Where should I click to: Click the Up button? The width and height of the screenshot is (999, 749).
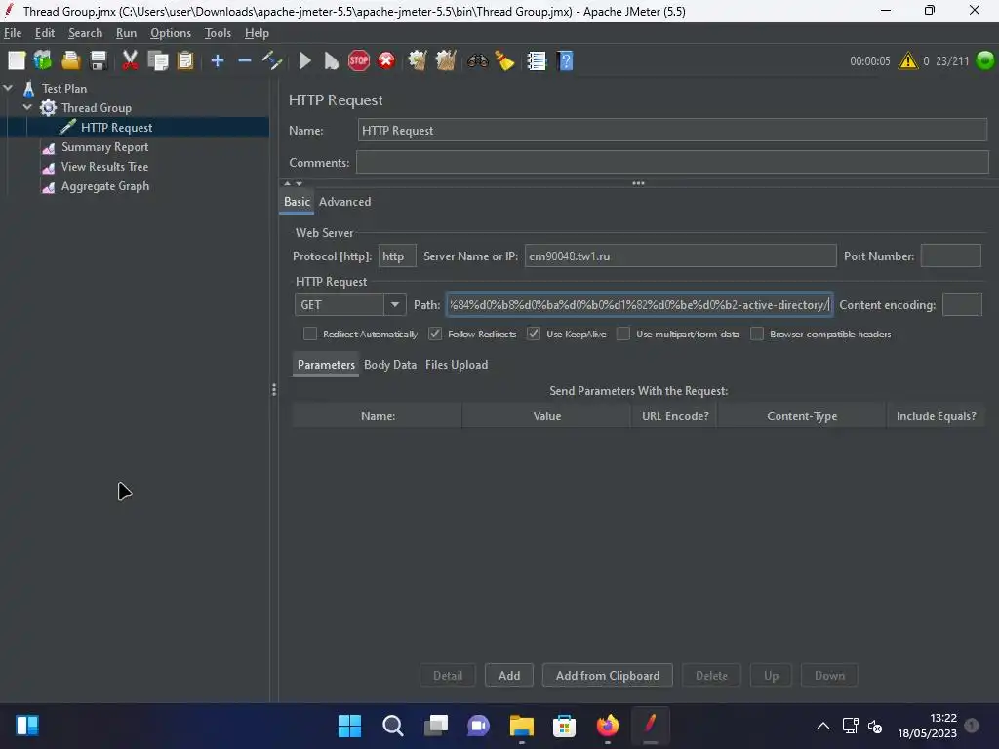[x=771, y=675]
